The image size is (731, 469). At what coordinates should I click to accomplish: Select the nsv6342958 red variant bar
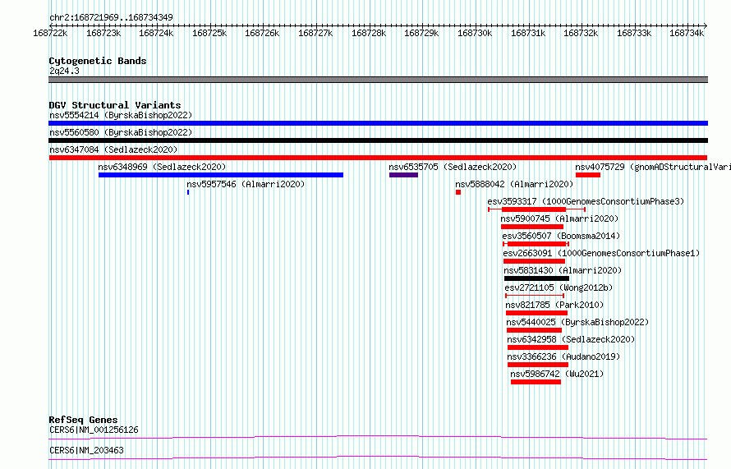(538, 347)
